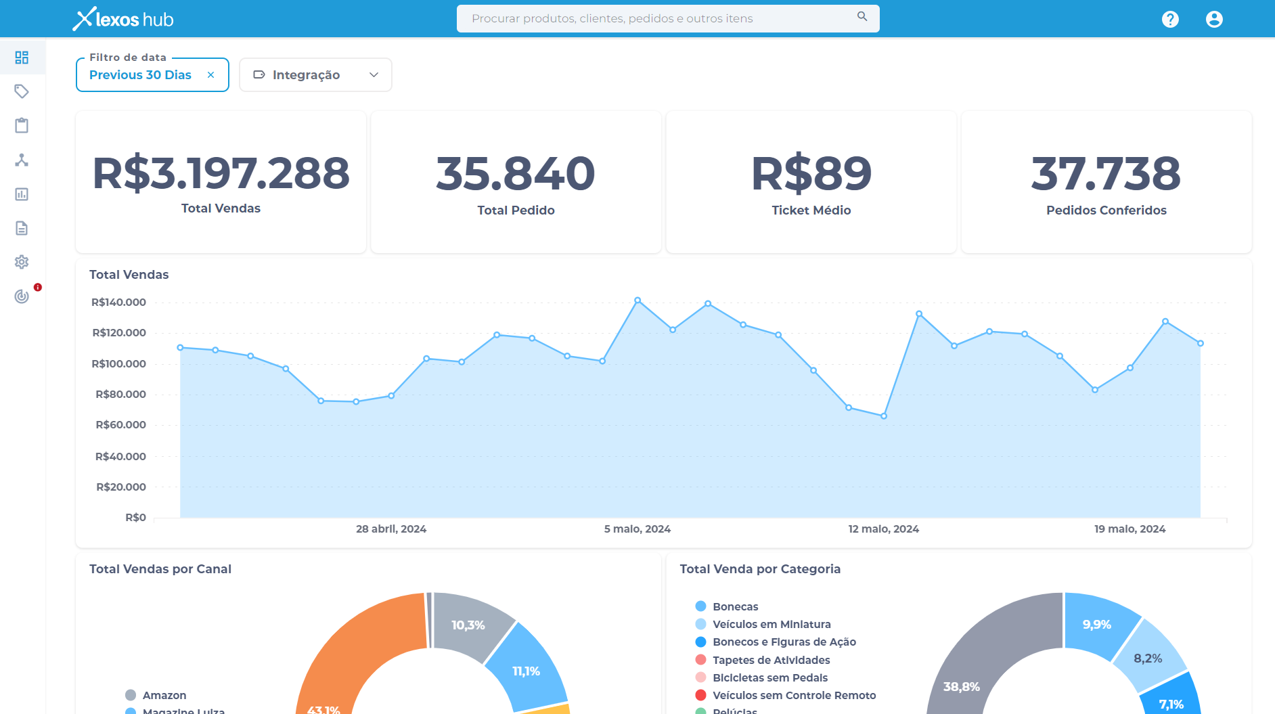Screen dimensions: 1275x714
Task: Click the red dot beside Veículos sem Controle Remoto
Action: coord(700,695)
